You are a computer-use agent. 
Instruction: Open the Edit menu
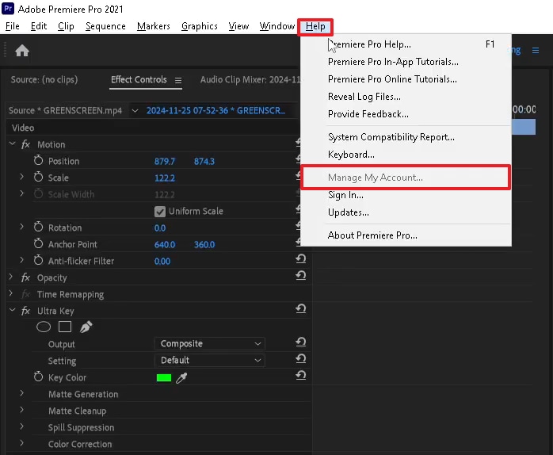point(39,26)
